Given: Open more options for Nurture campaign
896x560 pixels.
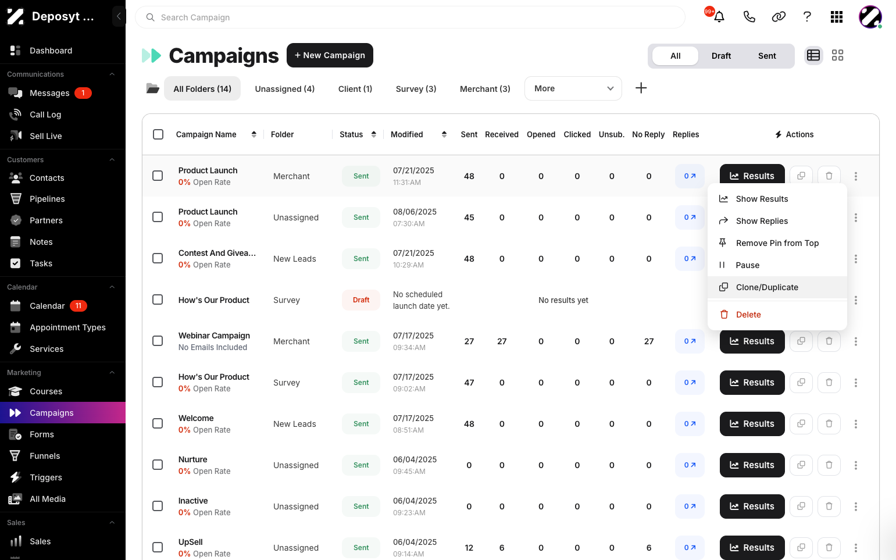Looking at the screenshot, I should [856, 465].
